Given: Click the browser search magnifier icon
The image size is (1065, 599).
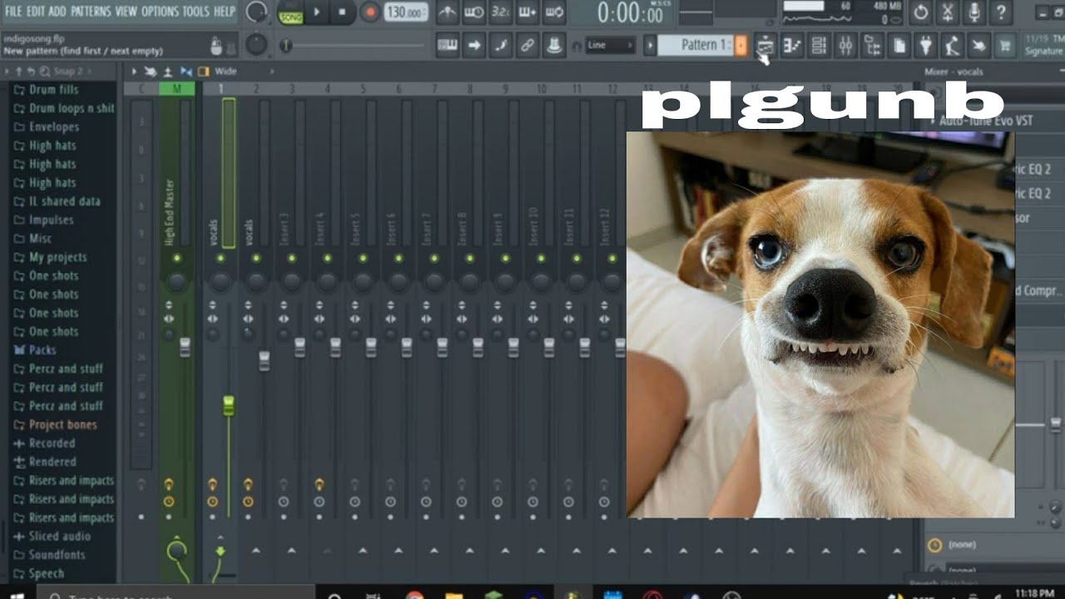Looking at the screenshot, I should click(43, 72).
